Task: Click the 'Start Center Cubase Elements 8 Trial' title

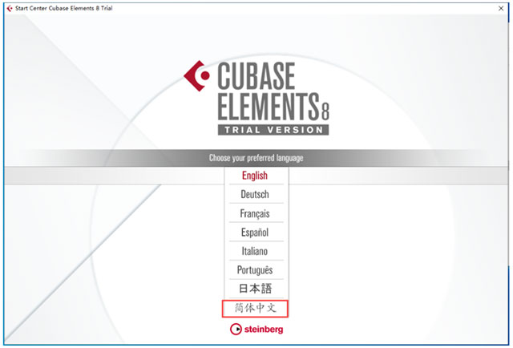Action: click(64, 8)
